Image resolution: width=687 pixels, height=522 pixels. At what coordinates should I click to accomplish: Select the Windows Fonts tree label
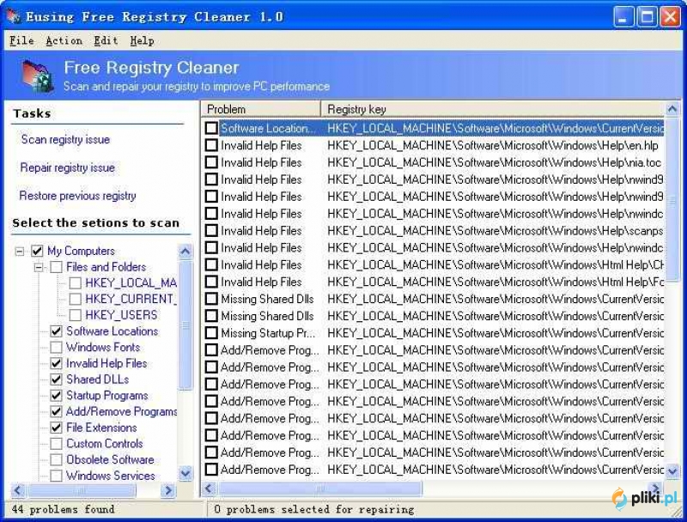tap(103, 347)
